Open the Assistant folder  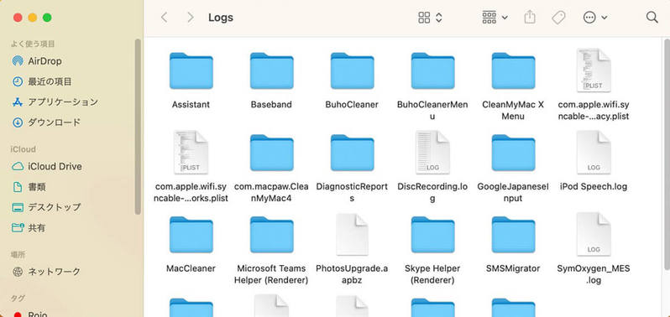click(x=191, y=70)
